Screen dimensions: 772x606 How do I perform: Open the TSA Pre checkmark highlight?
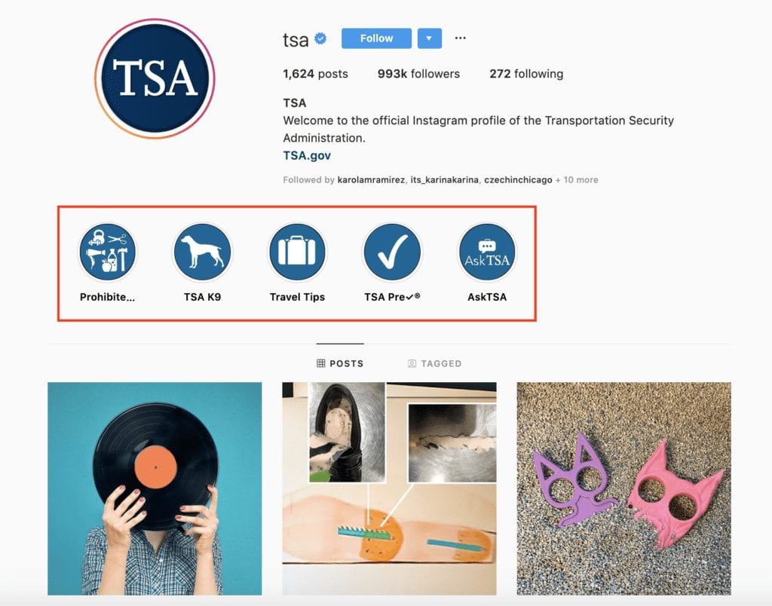[392, 252]
